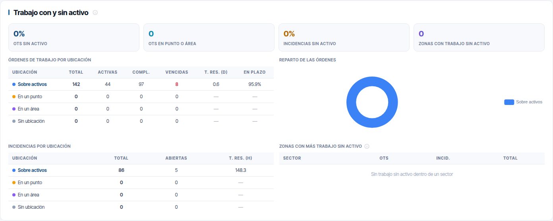
Task: Click En un punto in the incidencias table
Action: 30,183
